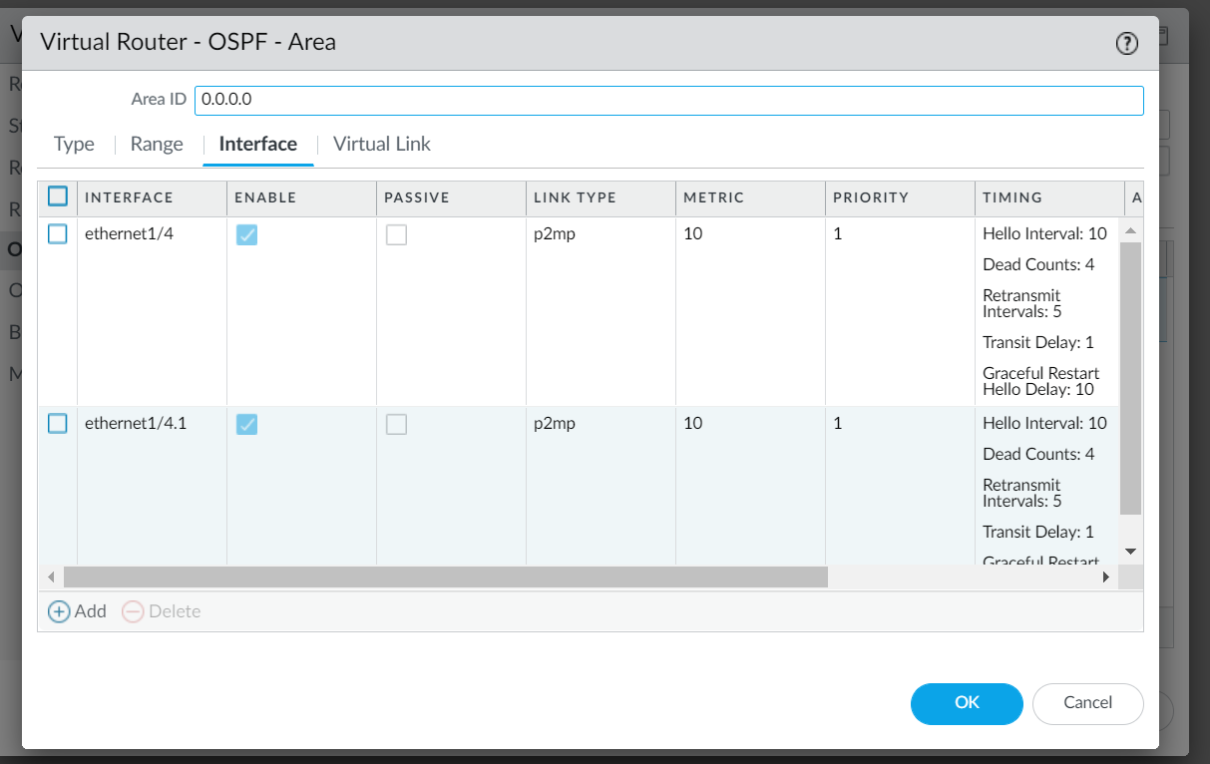This screenshot has width=1210, height=764.
Task: Open the help question mark icon
Action: [x=1126, y=43]
